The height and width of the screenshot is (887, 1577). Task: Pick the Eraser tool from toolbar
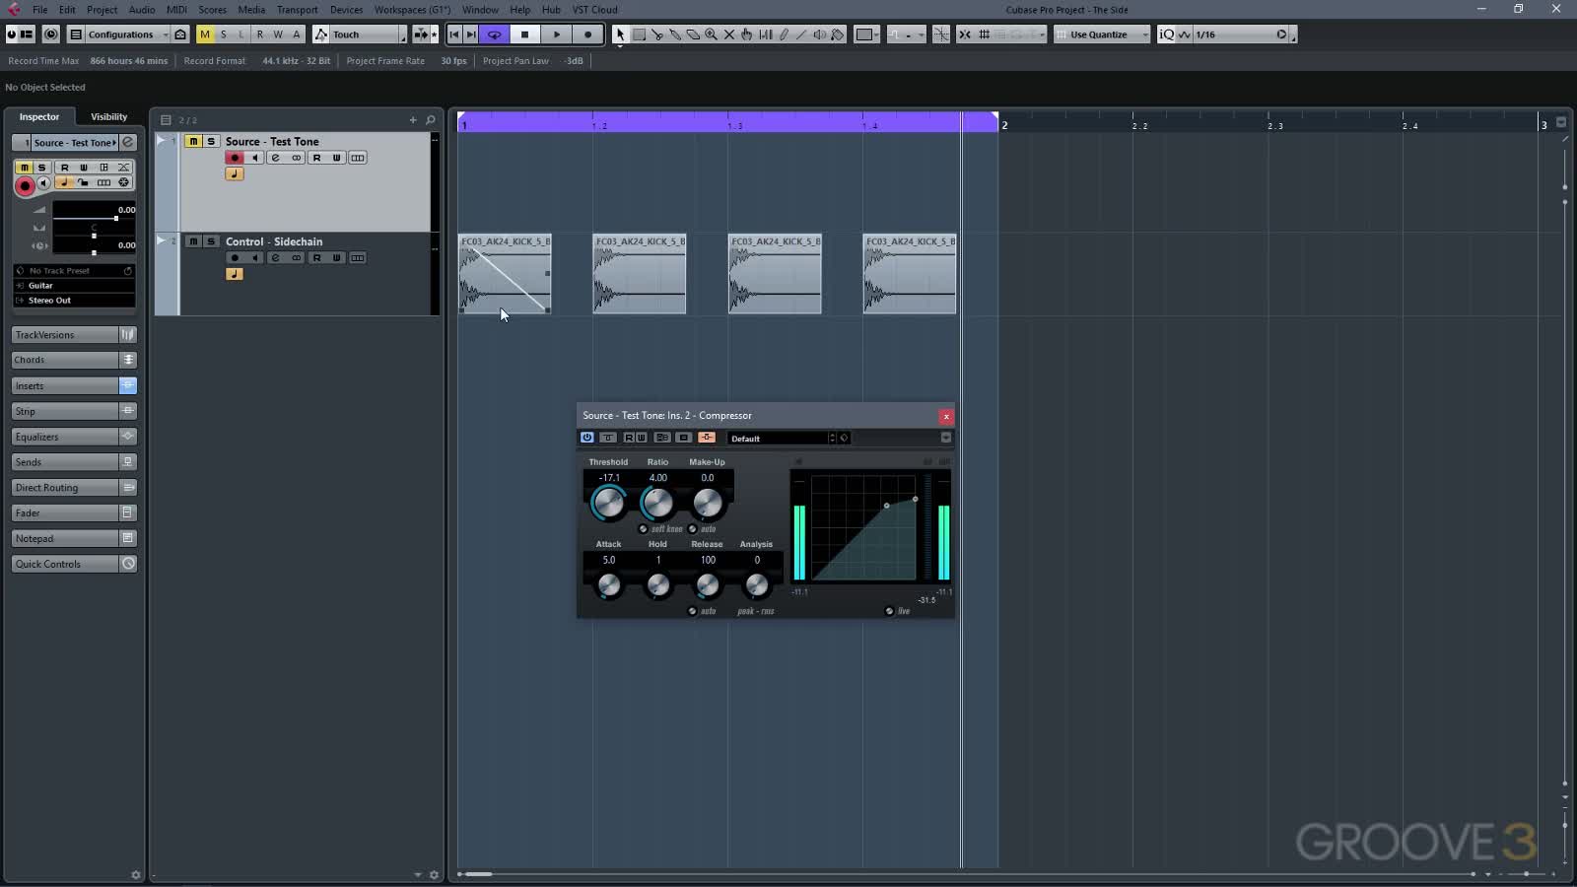coord(693,34)
